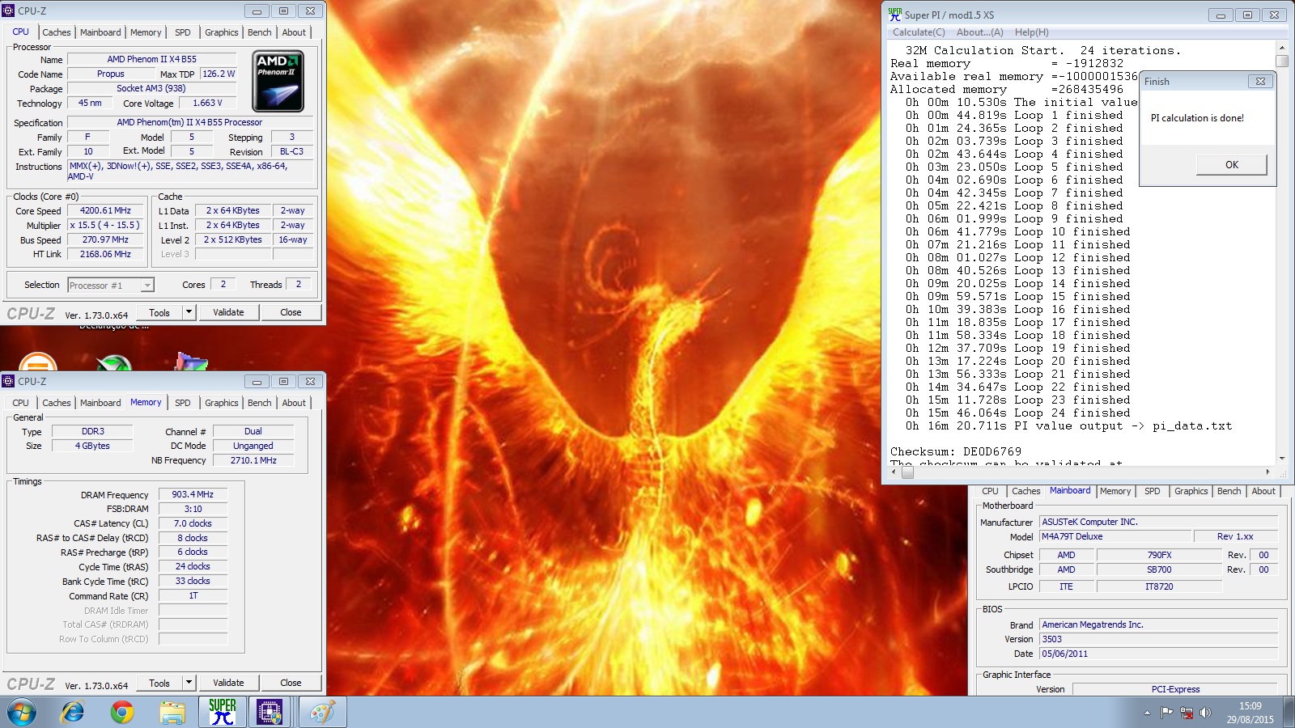Click the DRAM Frequency 903.4 MHz value

coord(193,494)
